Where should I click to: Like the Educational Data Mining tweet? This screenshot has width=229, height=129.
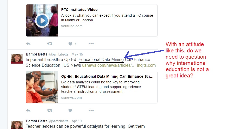click(70, 110)
